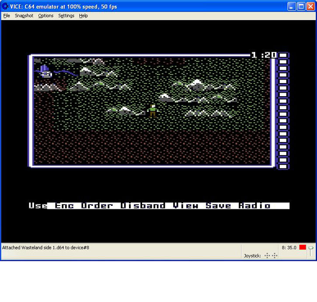Click the joystick direction indicator

(271, 256)
